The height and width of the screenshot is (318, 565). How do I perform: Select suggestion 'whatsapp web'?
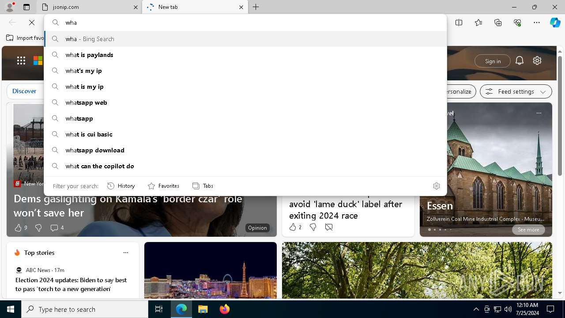point(245,102)
